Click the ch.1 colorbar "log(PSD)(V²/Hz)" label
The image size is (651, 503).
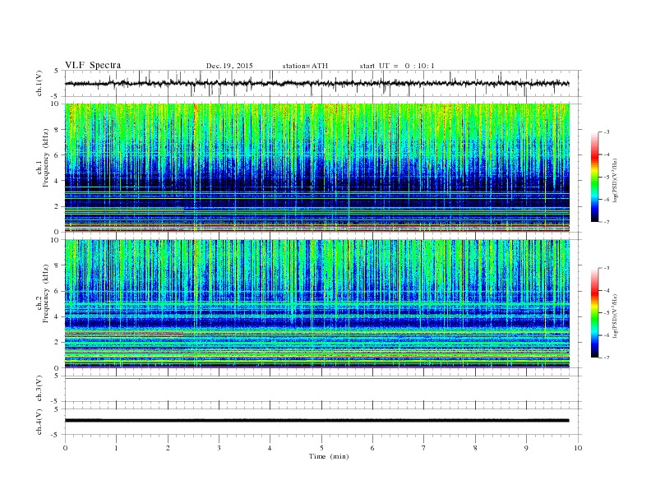(x=615, y=180)
